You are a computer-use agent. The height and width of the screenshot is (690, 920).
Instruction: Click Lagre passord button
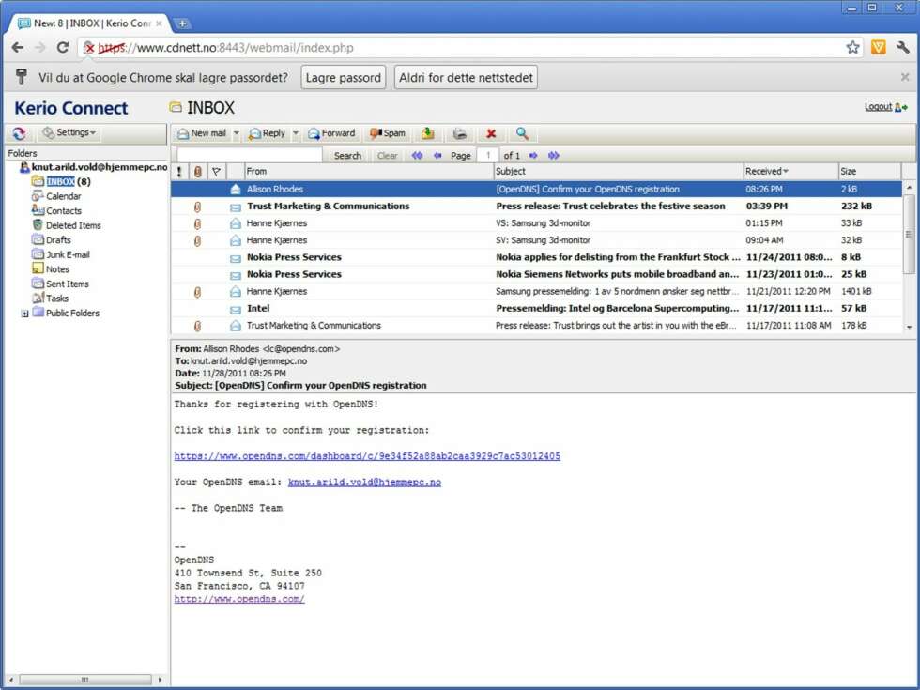[344, 77]
